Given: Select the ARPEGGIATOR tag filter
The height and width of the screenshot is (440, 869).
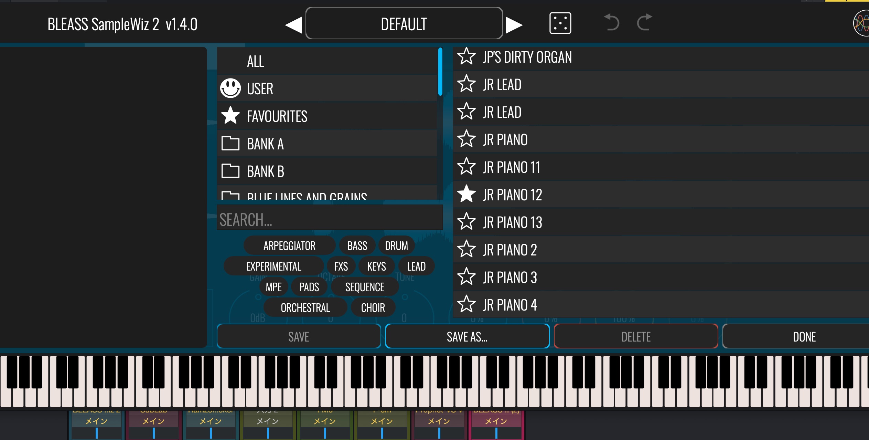Looking at the screenshot, I should tap(289, 245).
